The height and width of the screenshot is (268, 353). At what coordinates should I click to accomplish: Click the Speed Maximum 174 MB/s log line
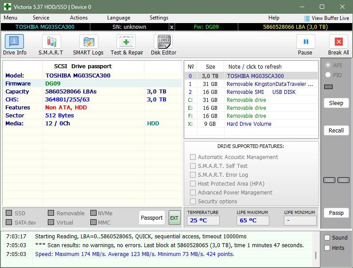pyautogui.click(x=134, y=254)
